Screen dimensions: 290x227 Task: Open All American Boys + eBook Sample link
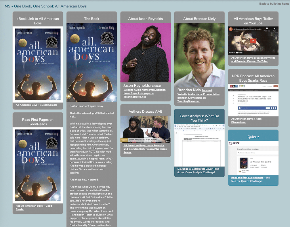coord(36,105)
